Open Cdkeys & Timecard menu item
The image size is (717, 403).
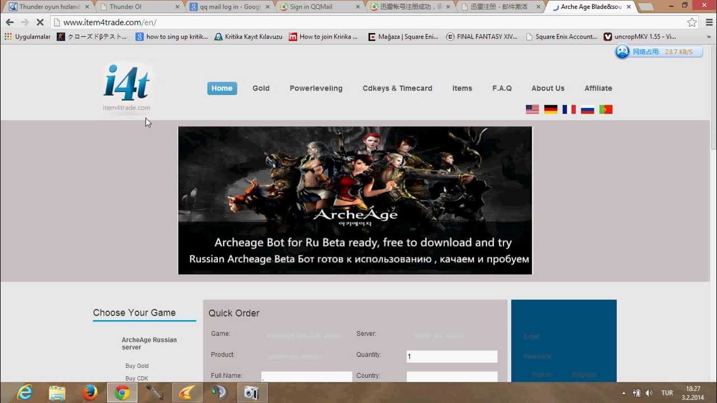[397, 88]
